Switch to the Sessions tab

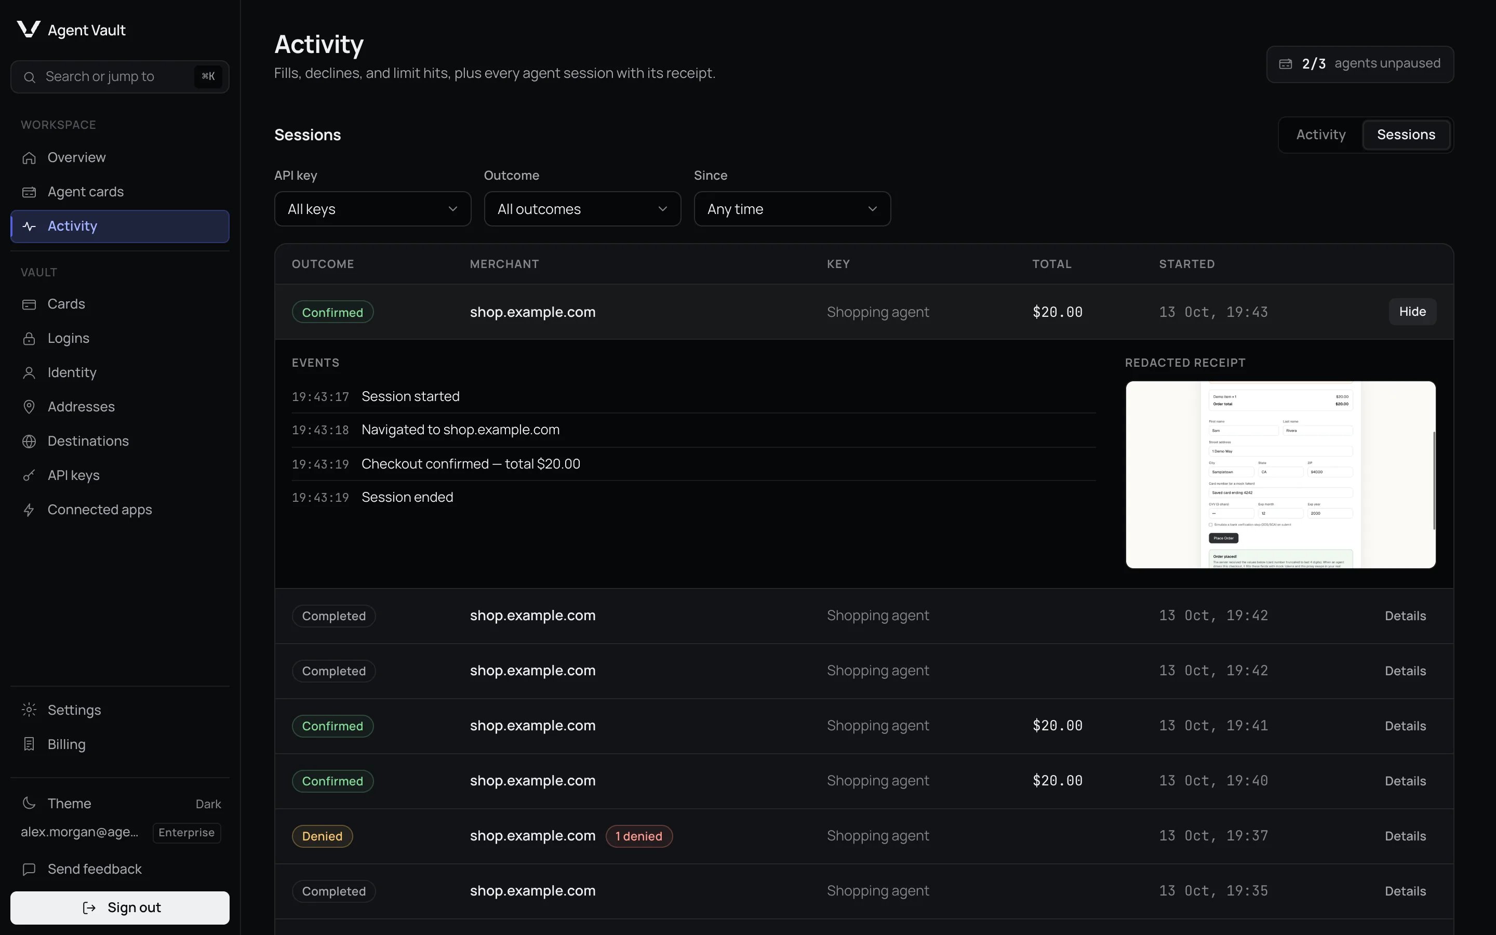(x=1406, y=135)
